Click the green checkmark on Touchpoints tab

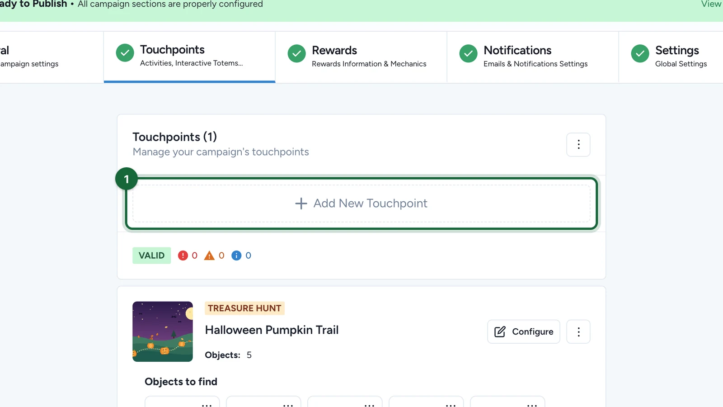coord(125,53)
